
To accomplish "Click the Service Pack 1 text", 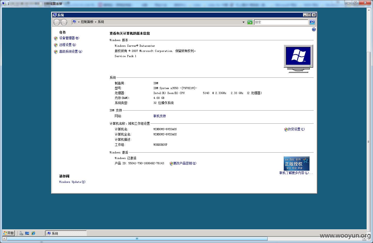I will tap(125, 56).
